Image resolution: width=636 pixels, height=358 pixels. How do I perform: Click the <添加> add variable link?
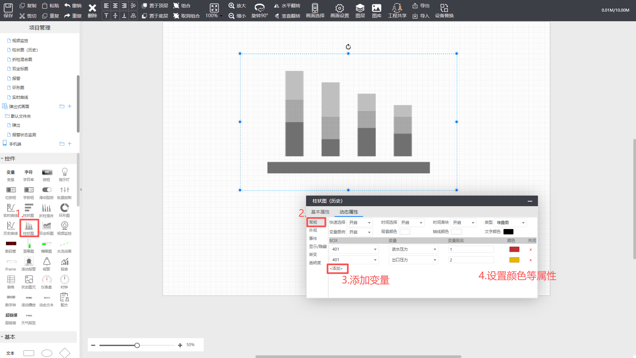point(337,268)
